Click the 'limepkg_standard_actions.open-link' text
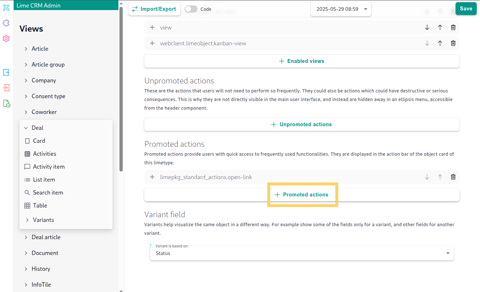480x292 pixels. (x=206, y=177)
